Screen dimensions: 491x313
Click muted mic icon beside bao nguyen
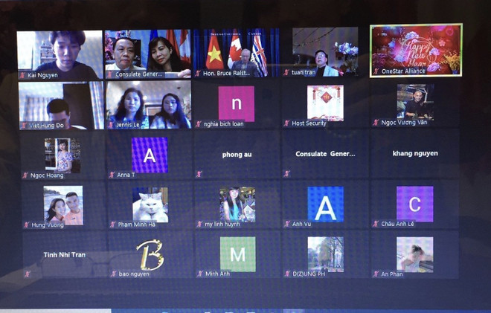coord(112,274)
